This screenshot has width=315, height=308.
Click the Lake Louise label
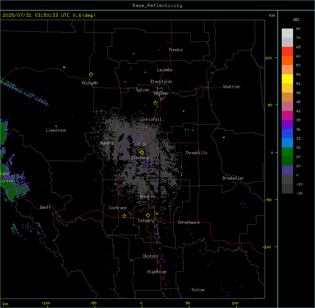tap(7, 177)
